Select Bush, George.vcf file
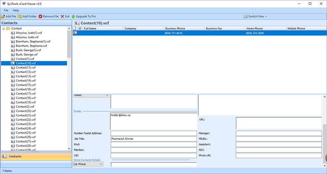Viewport: 327px width, 174px height. [x=27, y=55]
